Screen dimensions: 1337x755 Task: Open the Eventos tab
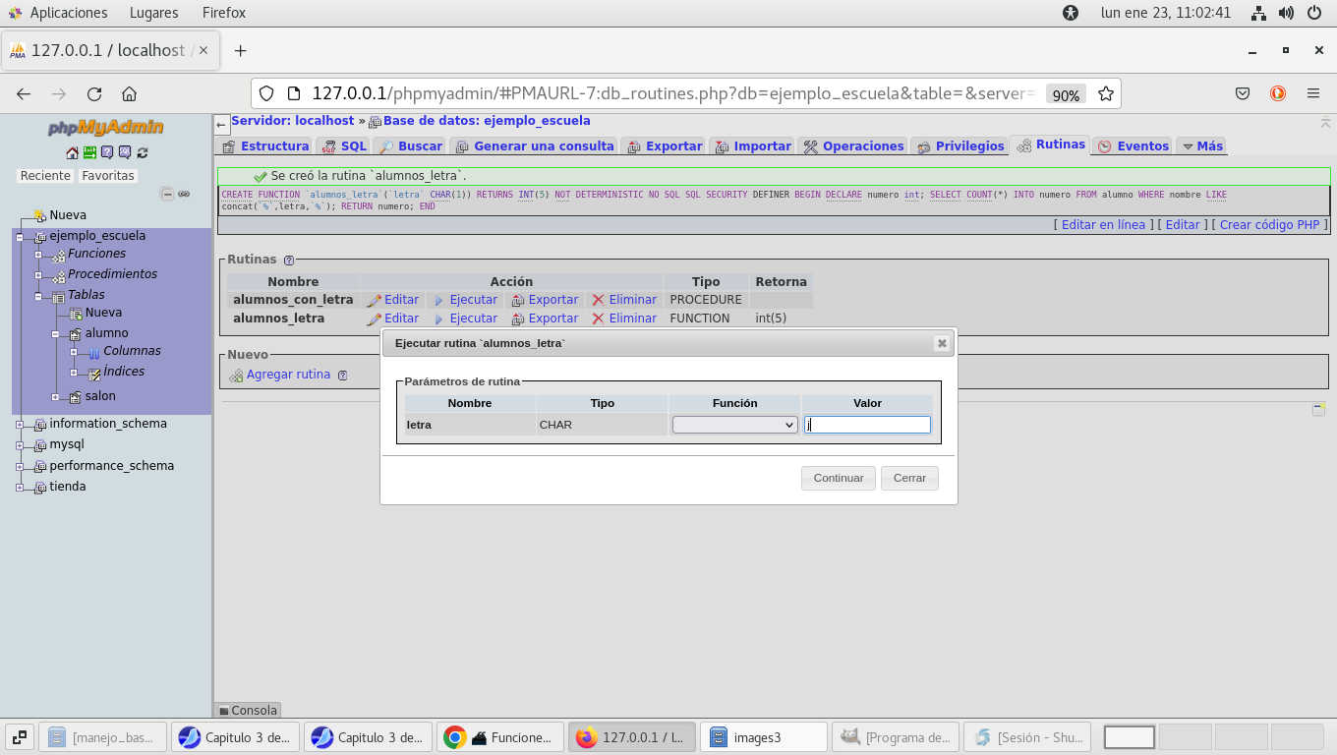point(1133,145)
